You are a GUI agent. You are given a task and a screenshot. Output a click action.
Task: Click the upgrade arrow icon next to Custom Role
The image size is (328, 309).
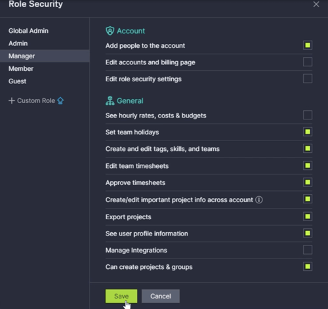[x=60, y=100]
